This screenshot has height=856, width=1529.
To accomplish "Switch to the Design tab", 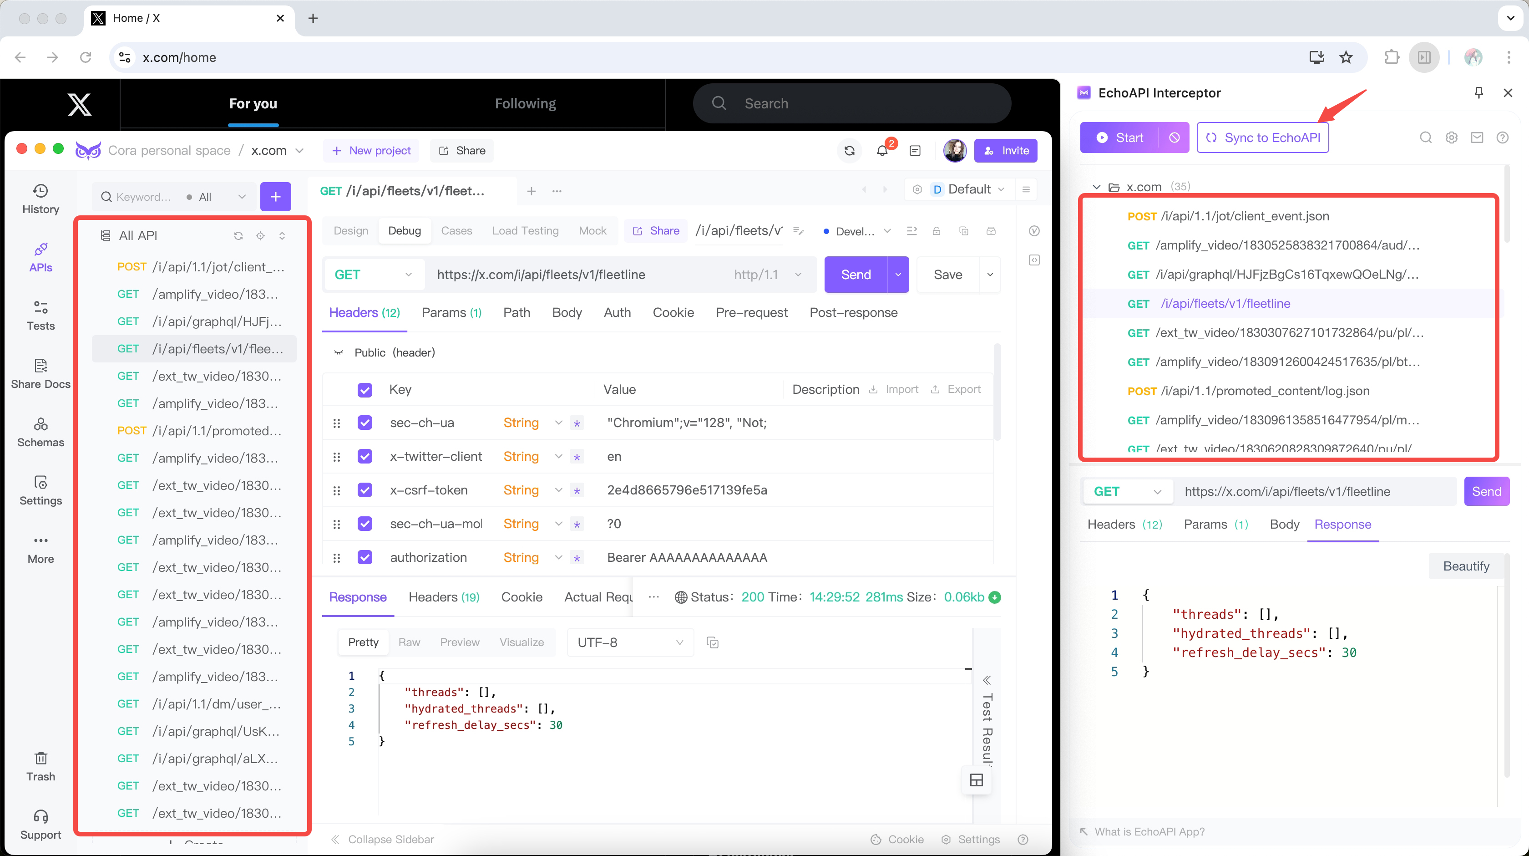I will (351, 230).
